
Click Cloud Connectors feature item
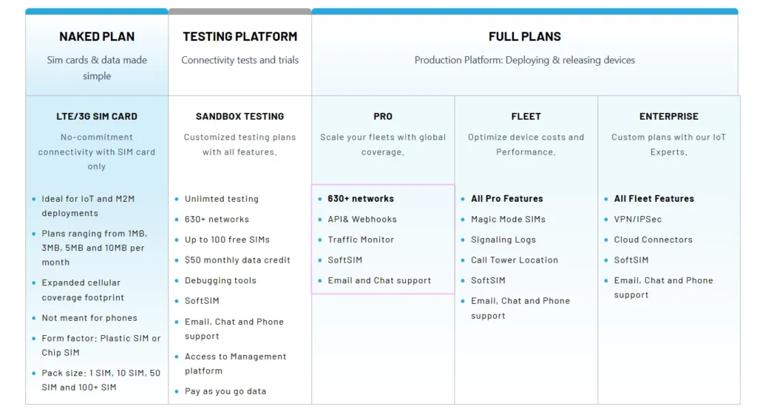pos(653,240)
